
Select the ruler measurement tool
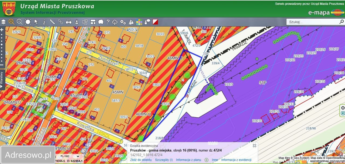pos(52,22)
